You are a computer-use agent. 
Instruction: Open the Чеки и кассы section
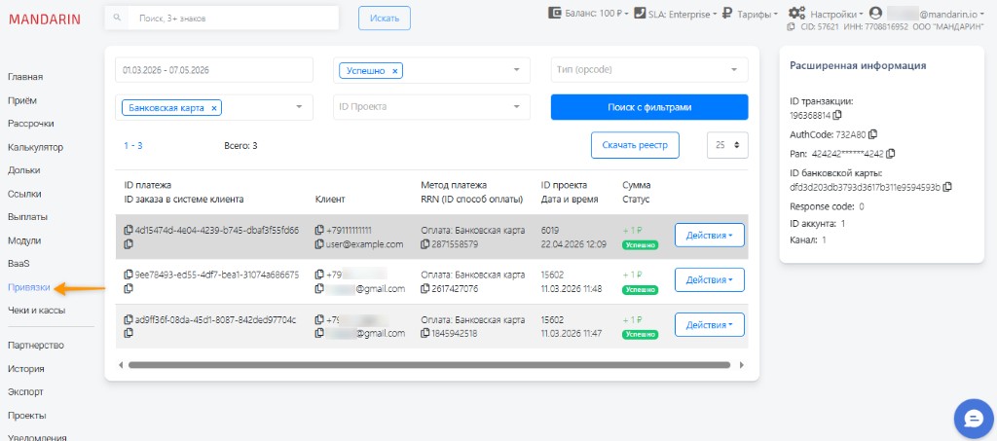(x=36, y=311)
